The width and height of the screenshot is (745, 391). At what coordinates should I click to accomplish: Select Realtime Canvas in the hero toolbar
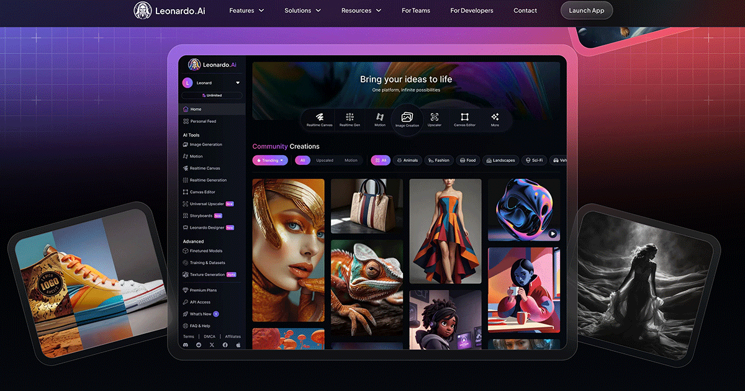pos(319,119)
